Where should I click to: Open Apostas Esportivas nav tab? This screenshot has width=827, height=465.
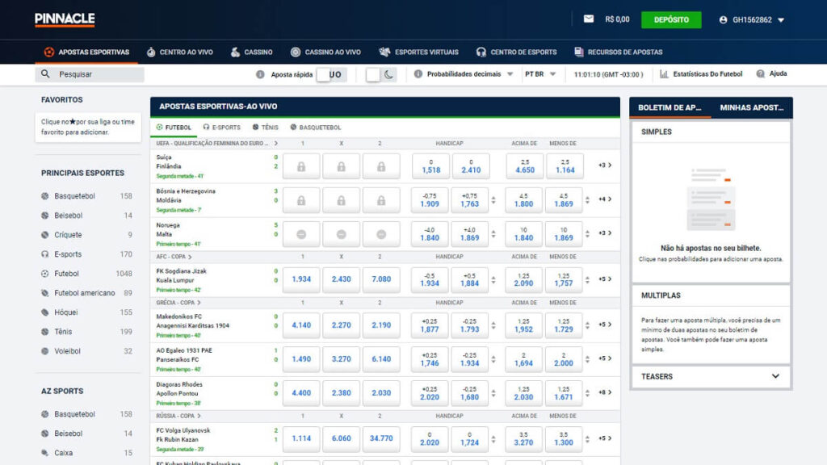pyautogui.click(x=86, y=52)
